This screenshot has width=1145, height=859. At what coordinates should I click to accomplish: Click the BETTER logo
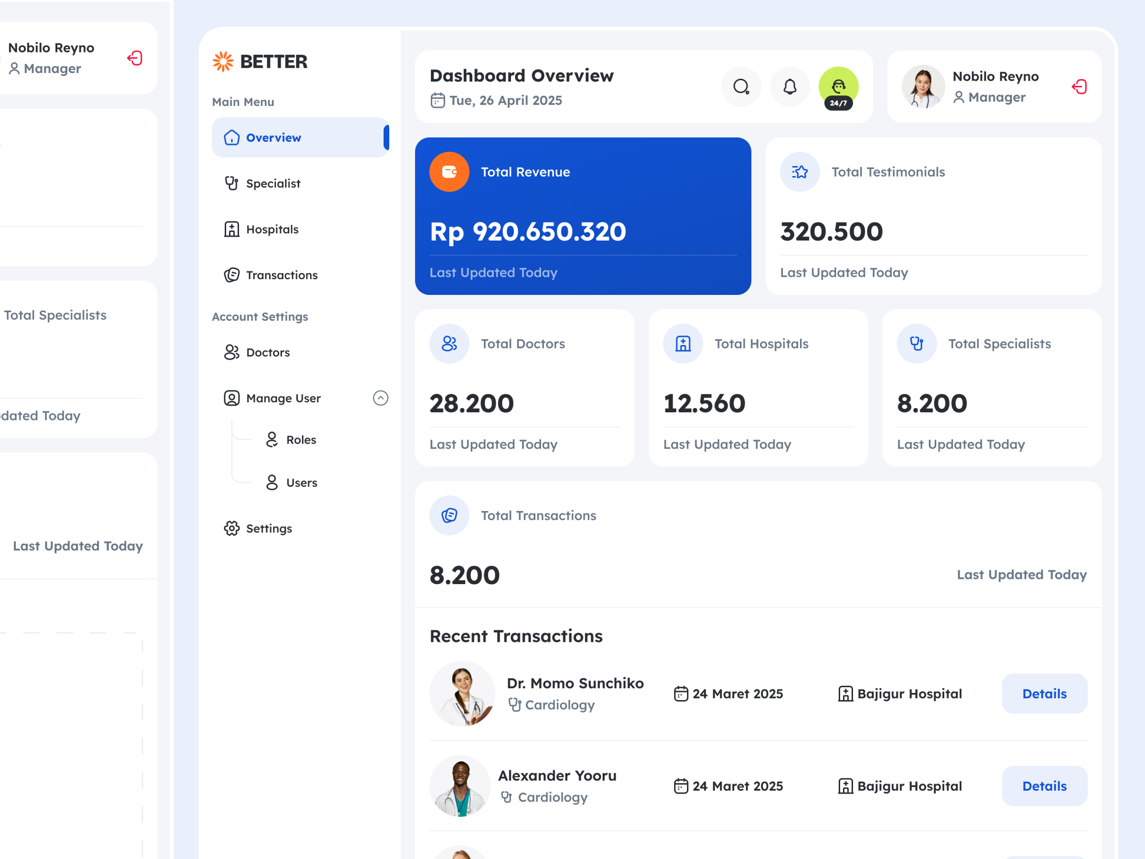coord(260,62)
